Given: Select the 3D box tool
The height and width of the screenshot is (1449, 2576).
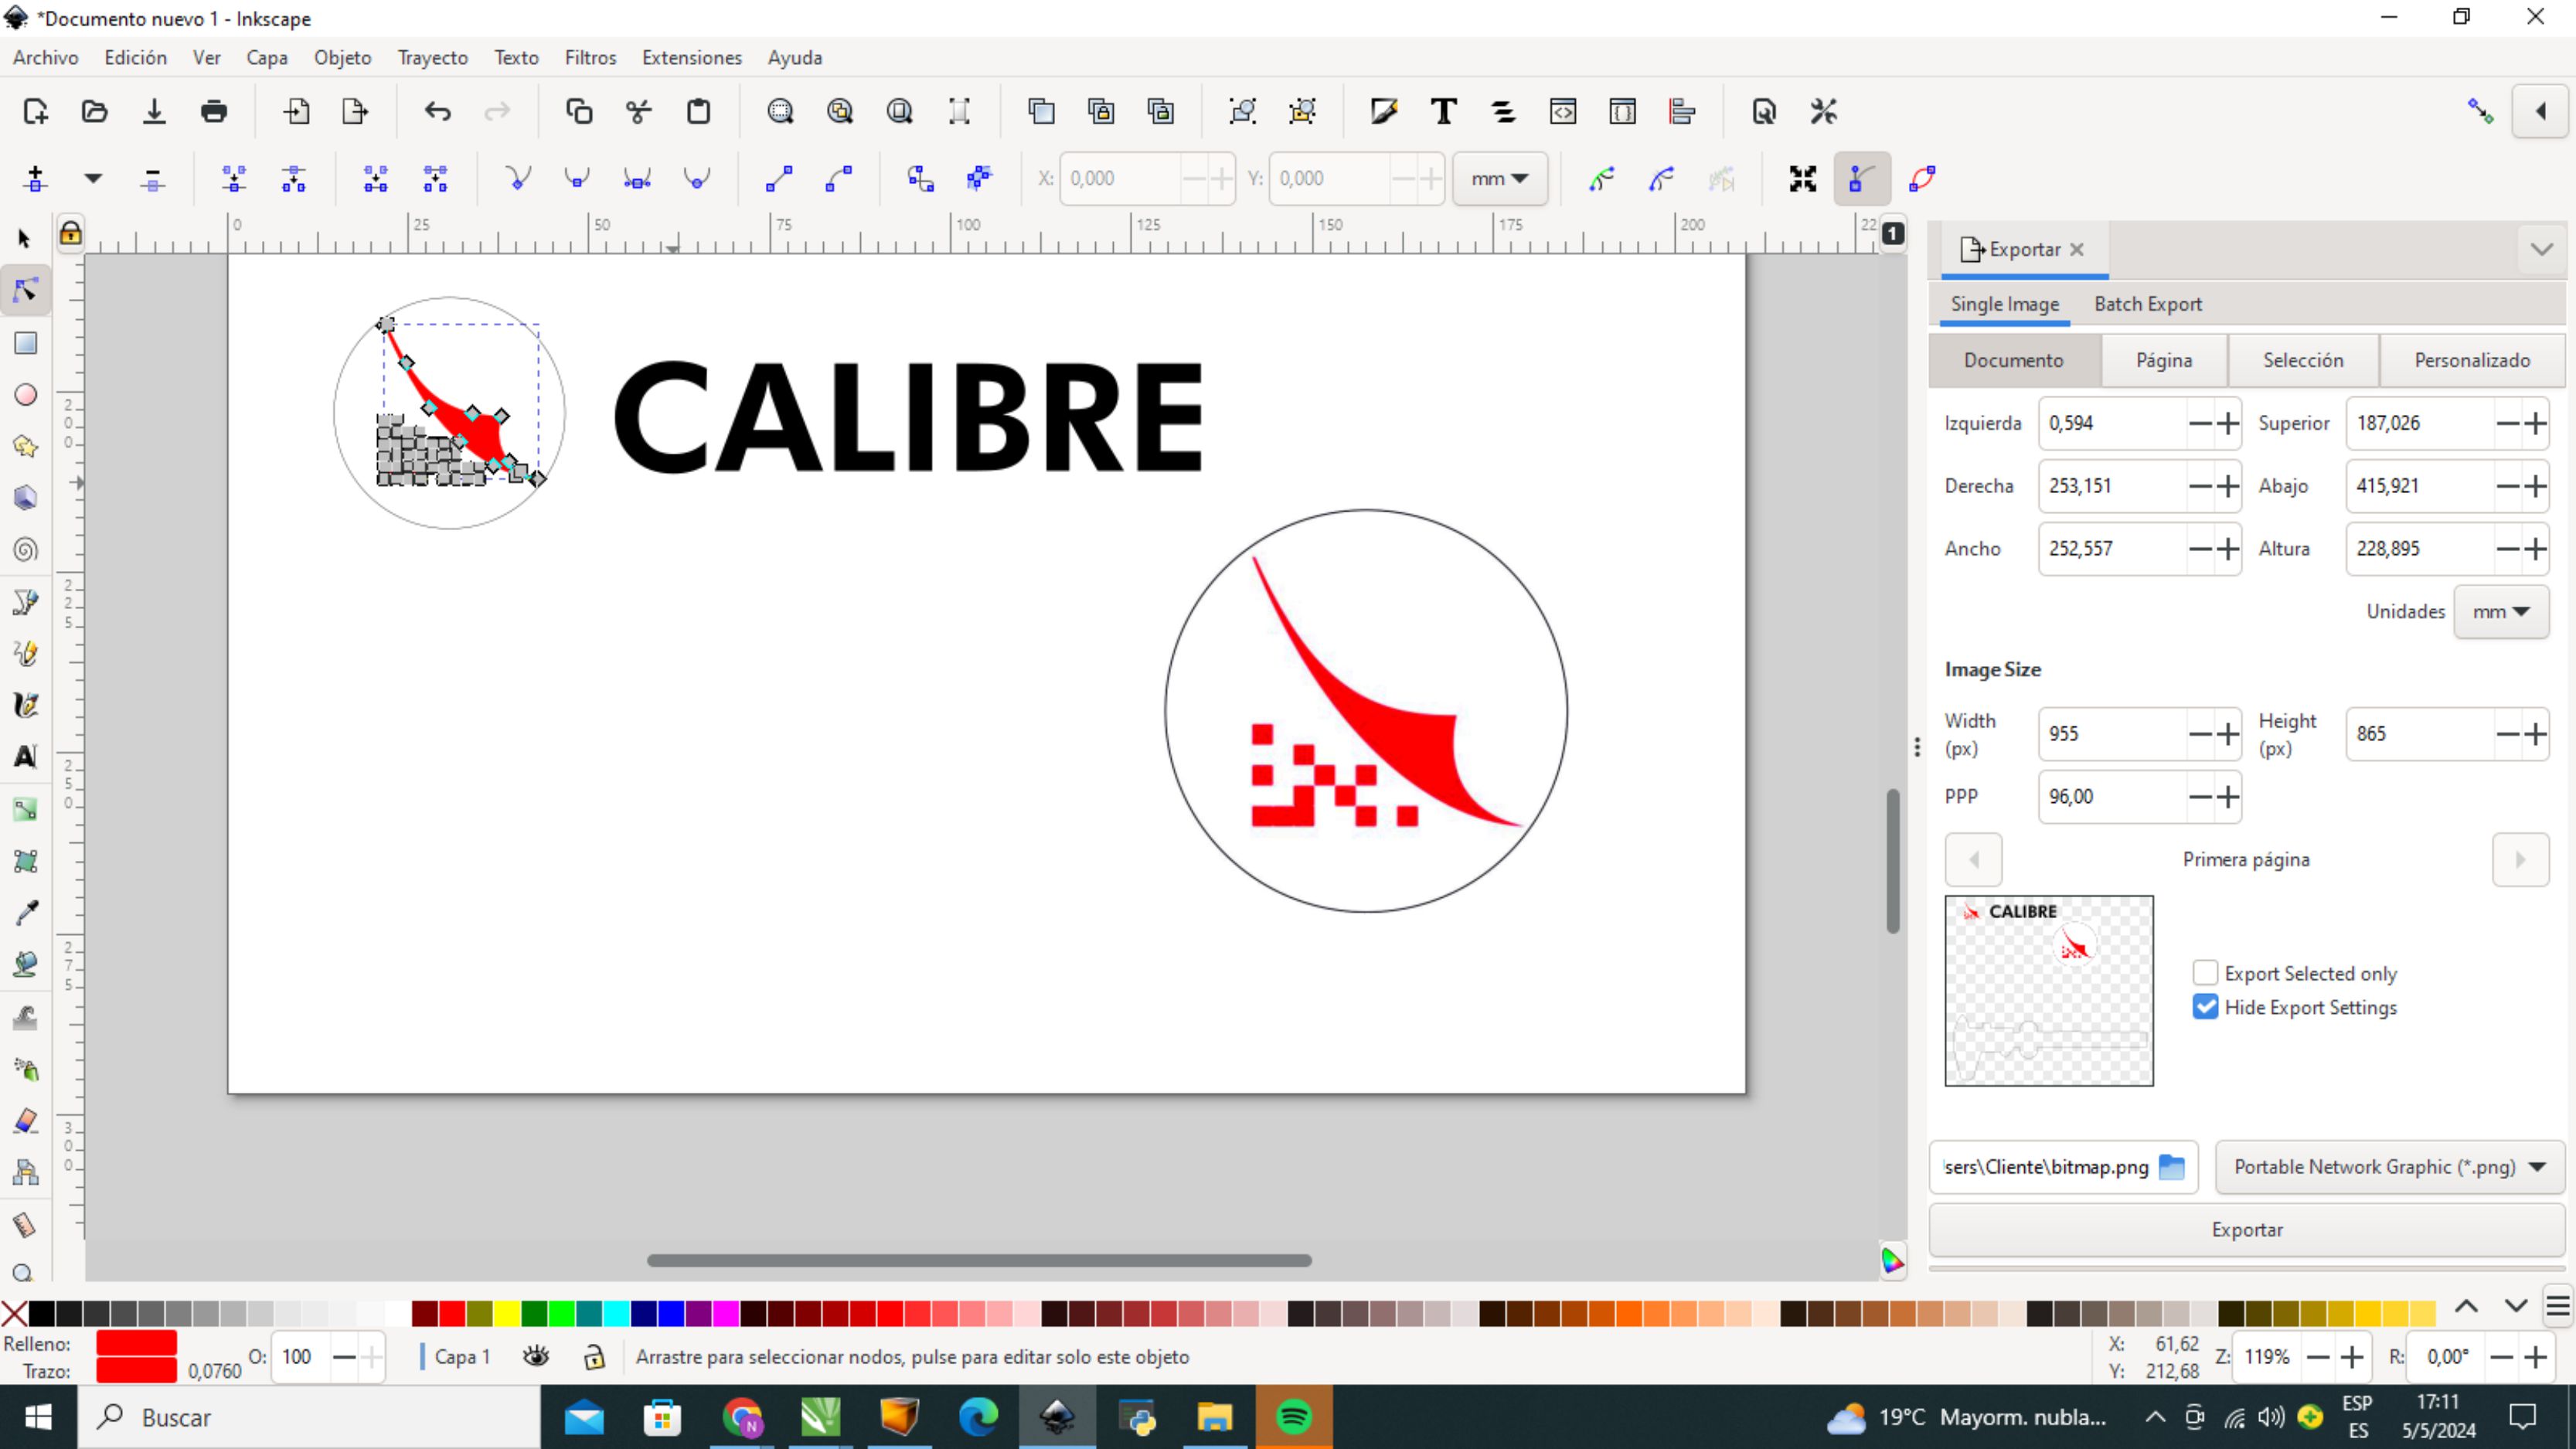Looking at the screenshot, I should (x=25, y=498).
